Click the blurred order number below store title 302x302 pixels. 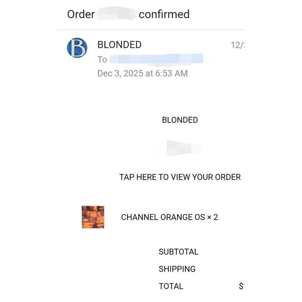(x=179, y=148)
